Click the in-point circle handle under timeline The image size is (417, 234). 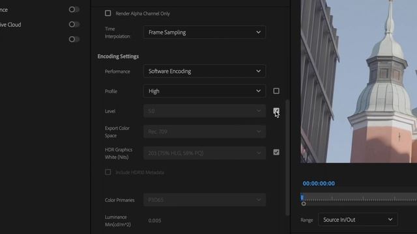coord(304,203)
